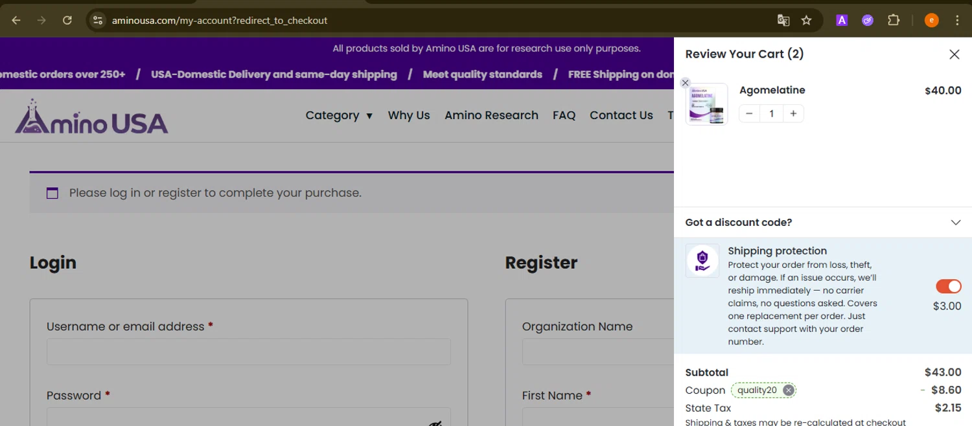Click the $3.00 shipping protection price
The height and width of the screenshot is (426, 972).
tap(947, 306)
